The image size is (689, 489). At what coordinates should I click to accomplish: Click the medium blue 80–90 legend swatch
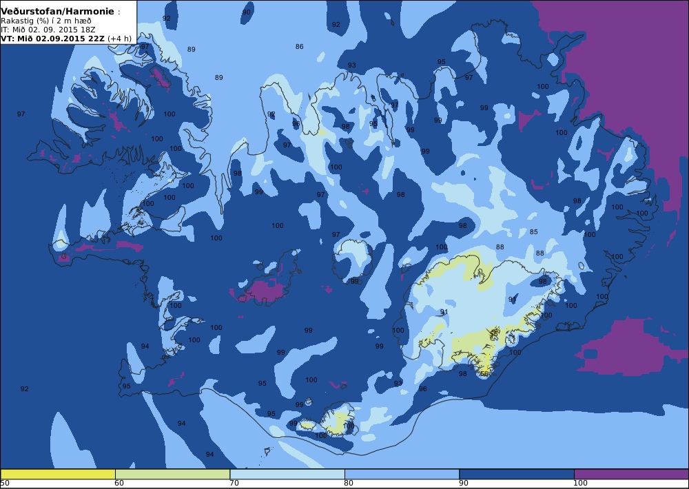tap(402, 474)
